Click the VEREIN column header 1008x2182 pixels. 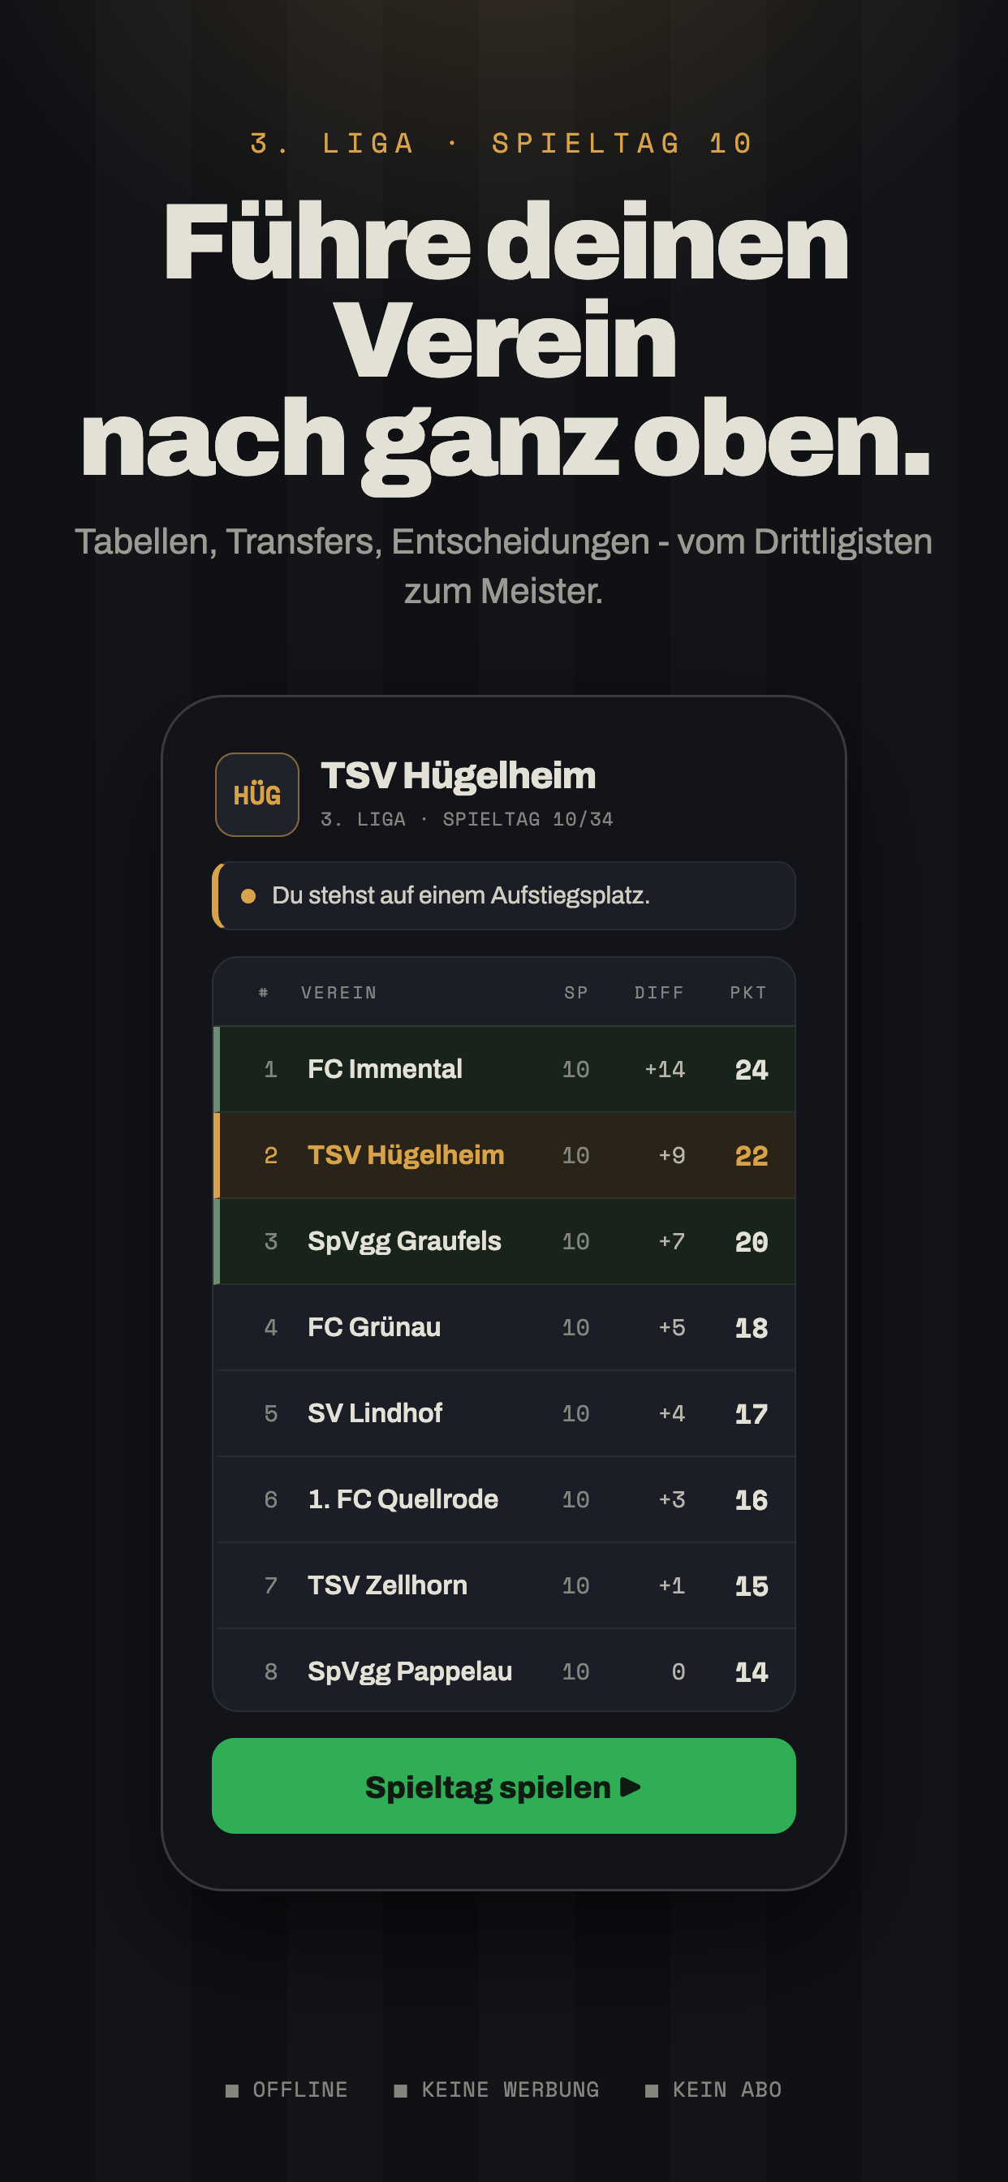pyautogui.click(x=338, y=993)
